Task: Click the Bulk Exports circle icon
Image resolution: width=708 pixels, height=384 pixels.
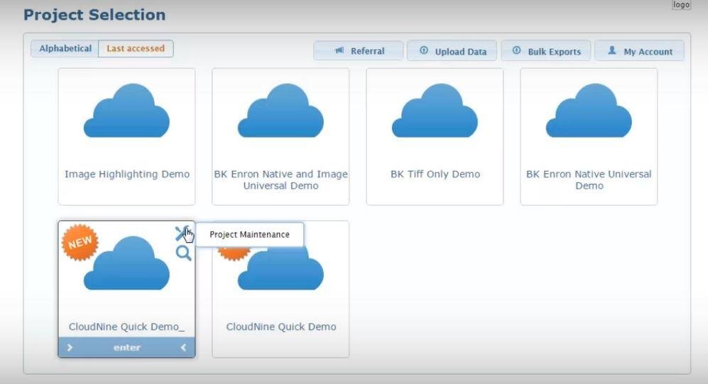Action: click(516, 50)
